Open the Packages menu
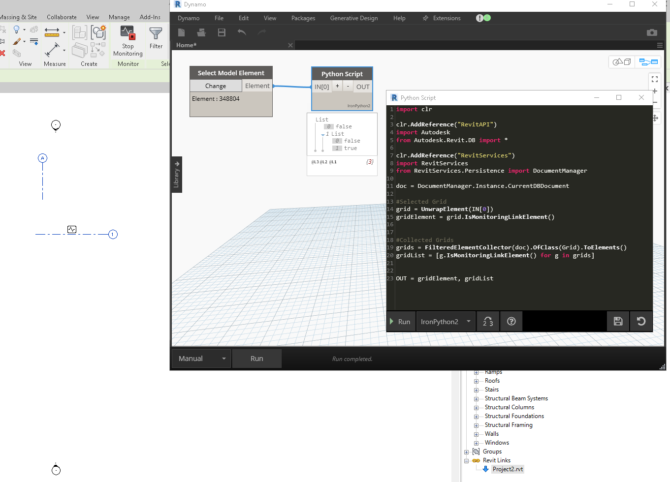The height and width of the screenshot is (482, 670). 303,18
